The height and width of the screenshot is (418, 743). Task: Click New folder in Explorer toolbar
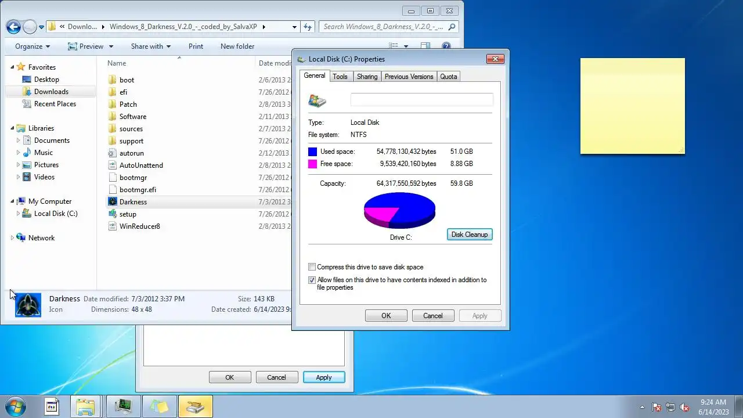pyautogui.click(x=237, y=46)
